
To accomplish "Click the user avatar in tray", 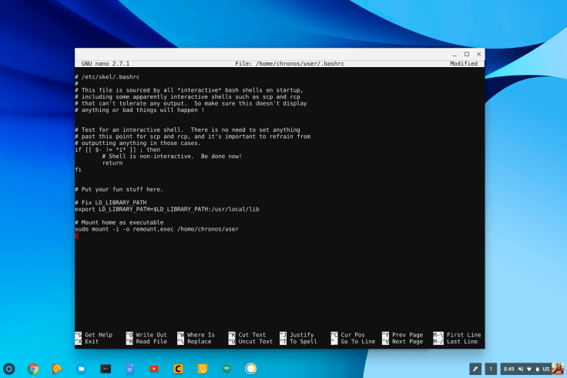I will pyautogui.click(x=557, y=369).
